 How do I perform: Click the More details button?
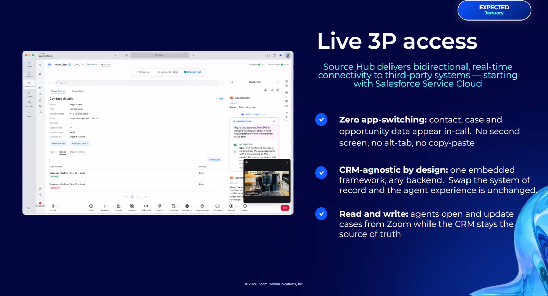[x=59, y=144]
